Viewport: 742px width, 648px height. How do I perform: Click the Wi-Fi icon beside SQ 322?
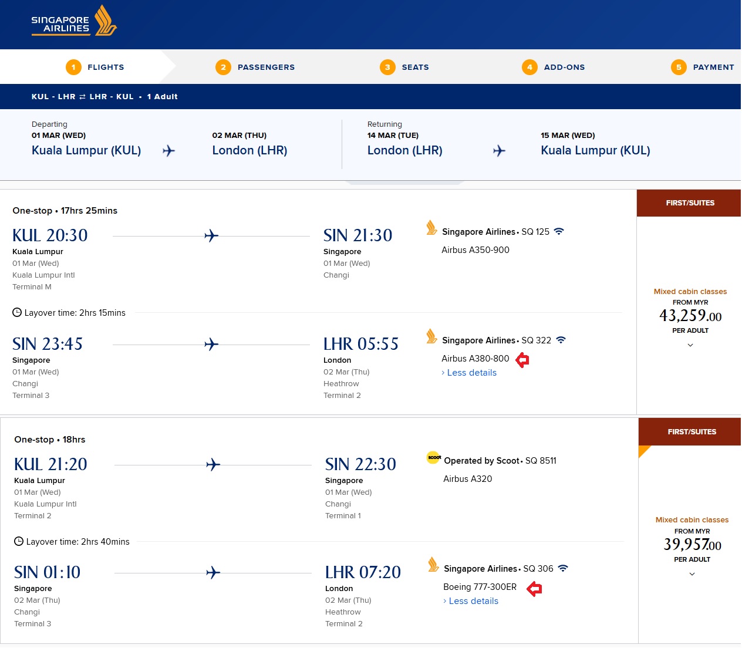click(x=561, y=340)
